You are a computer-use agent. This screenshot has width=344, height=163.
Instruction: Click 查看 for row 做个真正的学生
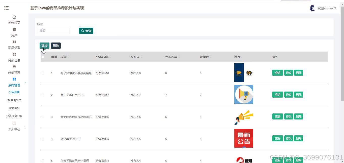278,138
